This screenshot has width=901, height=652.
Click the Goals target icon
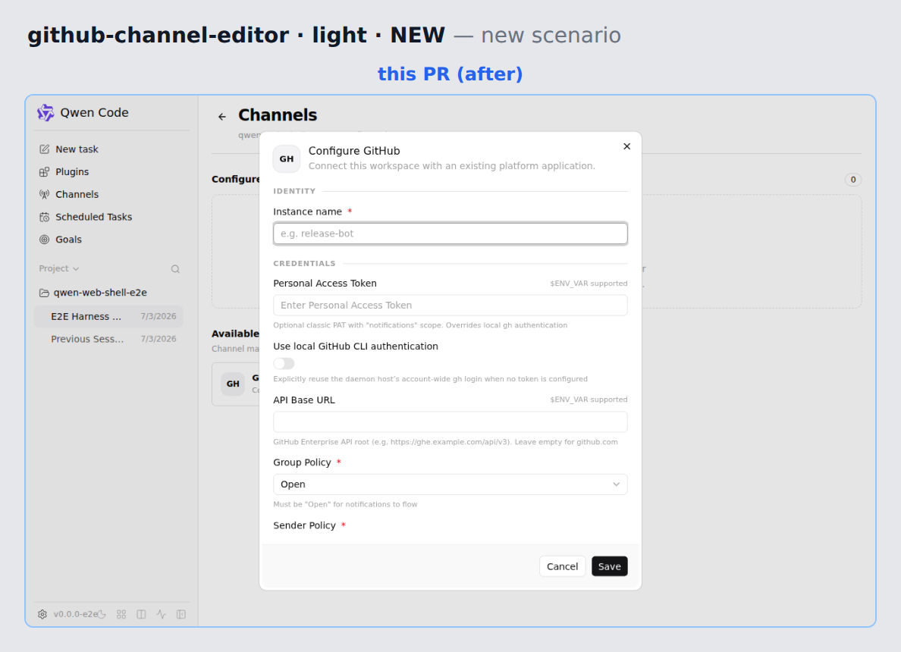click(x=44, y=240)
